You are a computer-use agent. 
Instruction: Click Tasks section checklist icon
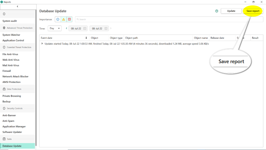[4, 139]
